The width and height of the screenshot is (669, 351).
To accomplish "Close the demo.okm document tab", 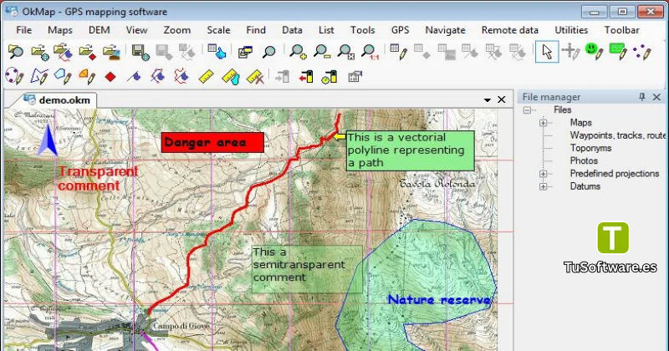I will pos(501,99).
